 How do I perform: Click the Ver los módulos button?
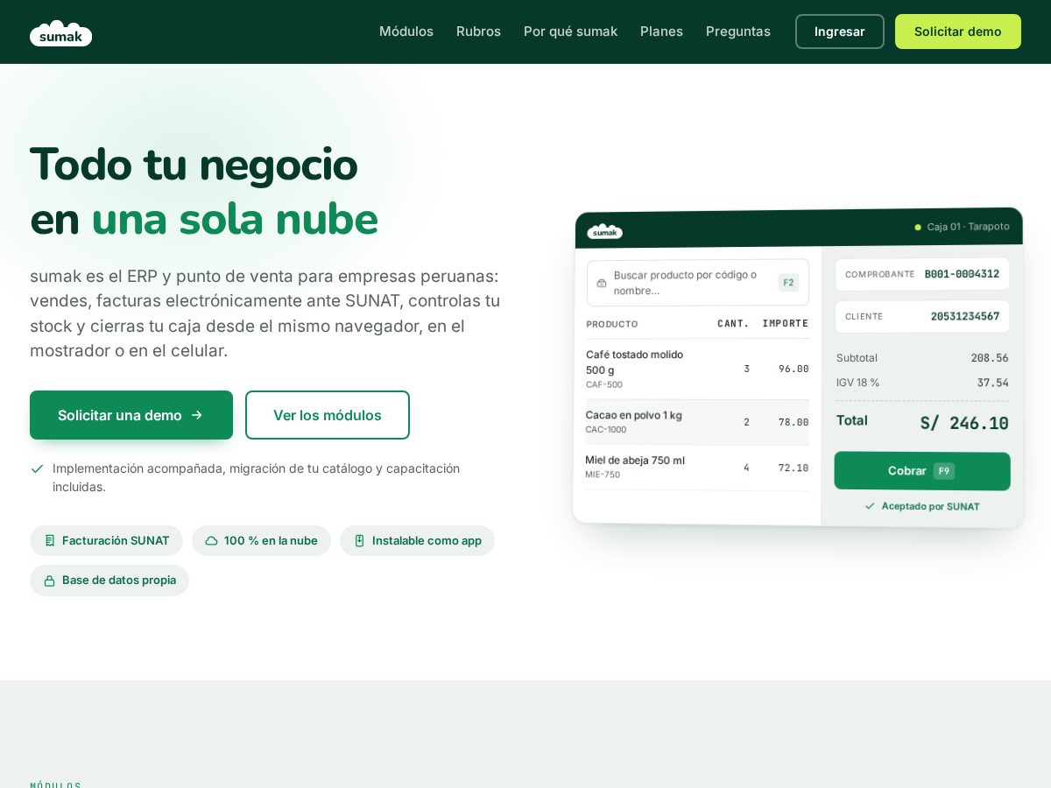[328, 415]
